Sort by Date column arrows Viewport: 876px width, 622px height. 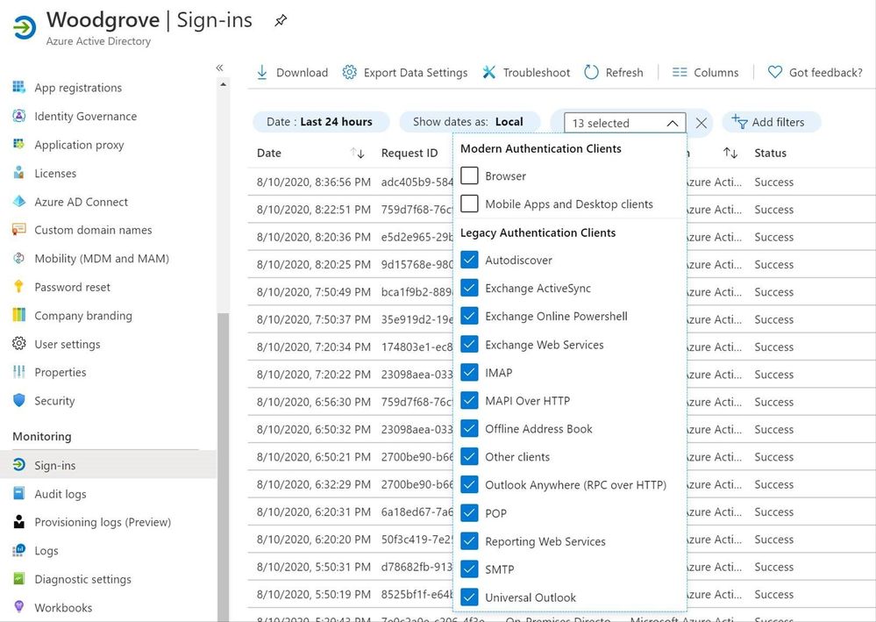pos(357,153)
